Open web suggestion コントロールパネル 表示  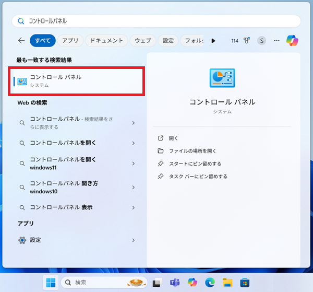click(77, 207)
